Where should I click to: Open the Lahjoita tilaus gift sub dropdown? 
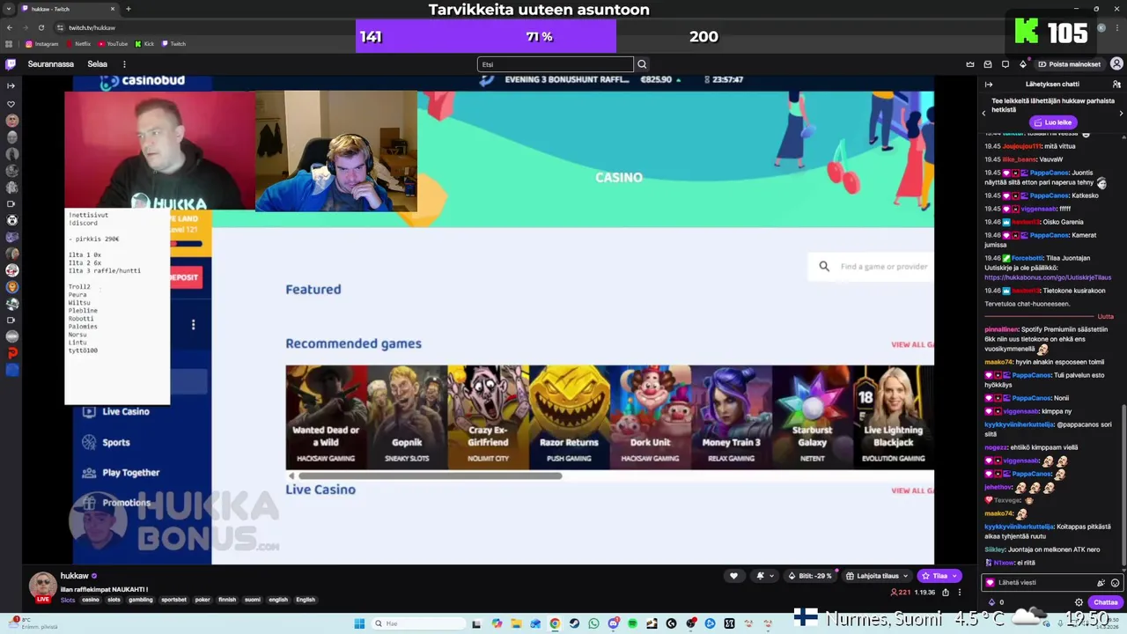(877, 576)
